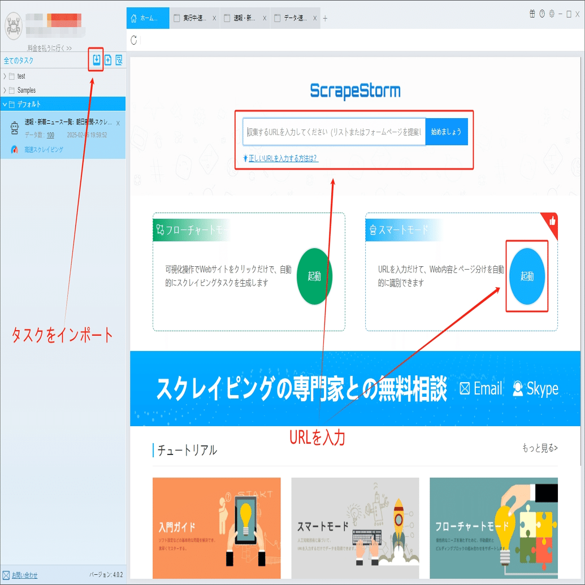Viewport: 585px width, 585px height.
Task: Click the refresh icon below the tabs
Action: pyautogui.click(x=134, y=40)
